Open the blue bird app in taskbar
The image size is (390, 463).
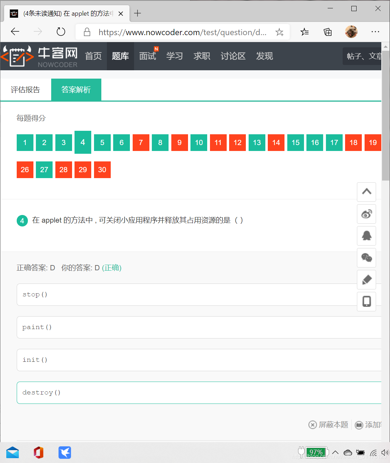tap(65, 453)
